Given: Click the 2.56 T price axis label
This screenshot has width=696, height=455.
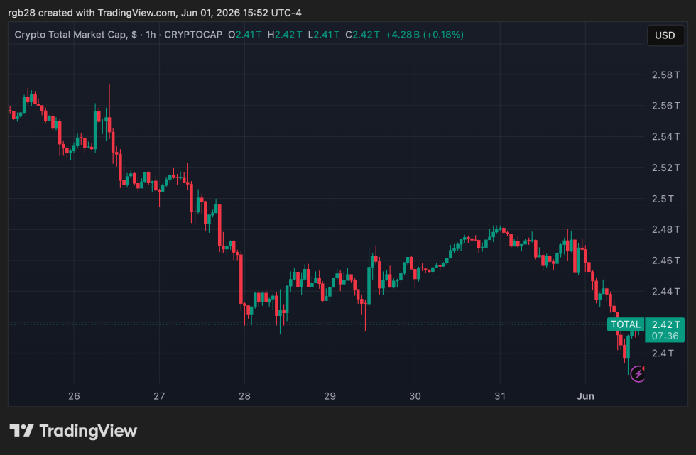Looking at the screenshot, I should (x=665, y=106).
